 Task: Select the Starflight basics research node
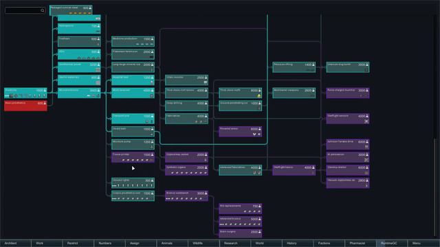pyautogui.click(x=294, y=170)
